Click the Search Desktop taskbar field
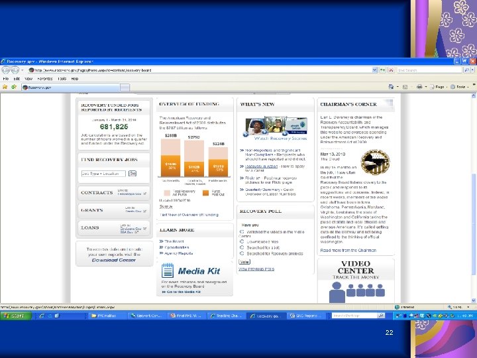The width and height of the screenshot is (477, 358). point(354,316)
